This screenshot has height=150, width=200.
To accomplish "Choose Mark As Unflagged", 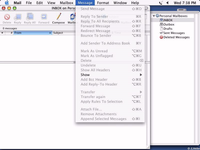I will 110,56.
